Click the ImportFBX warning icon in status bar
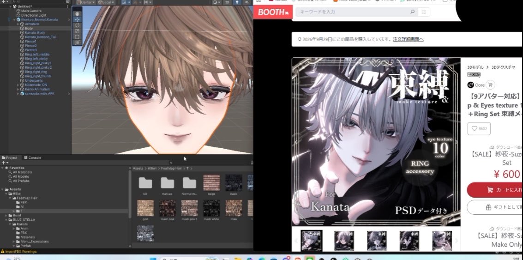This screenshot has width=523, height=260. point(2,251)
